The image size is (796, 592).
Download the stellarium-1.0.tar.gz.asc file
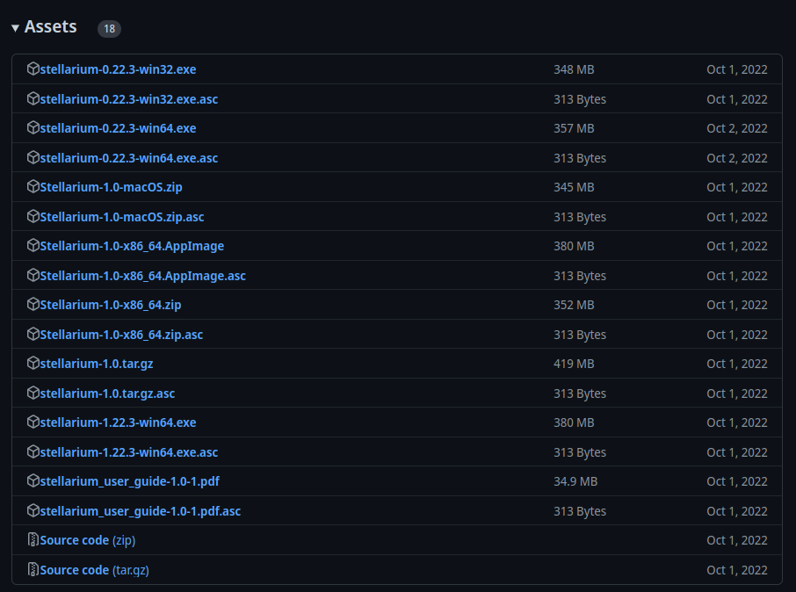coord(107,393)
